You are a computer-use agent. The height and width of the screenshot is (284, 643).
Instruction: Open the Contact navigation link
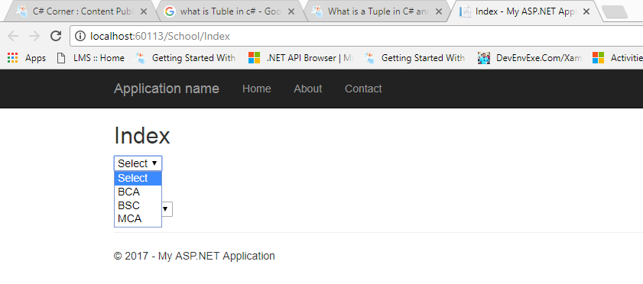click(x=363, y=89)
